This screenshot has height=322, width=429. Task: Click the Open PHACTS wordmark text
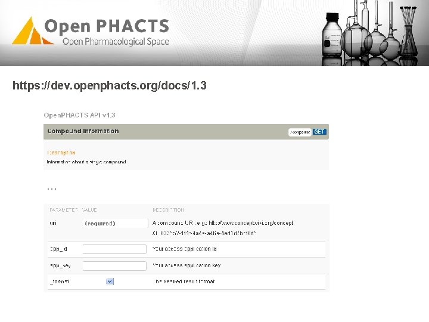tap(107, 26)
